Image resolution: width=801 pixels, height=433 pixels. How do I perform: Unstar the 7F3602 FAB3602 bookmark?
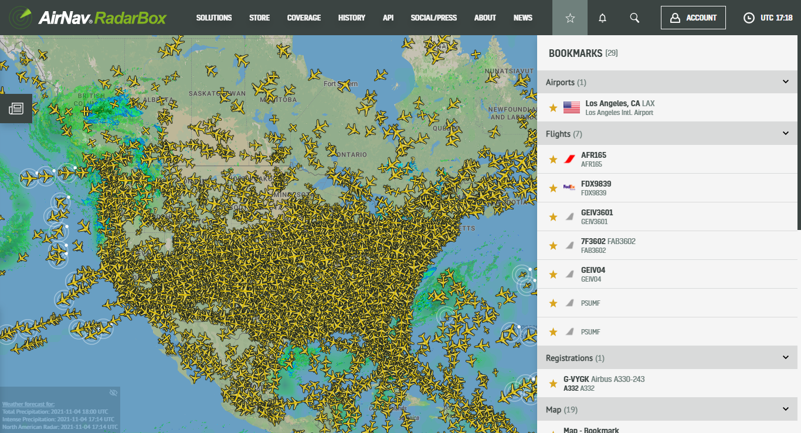(553, 245)
